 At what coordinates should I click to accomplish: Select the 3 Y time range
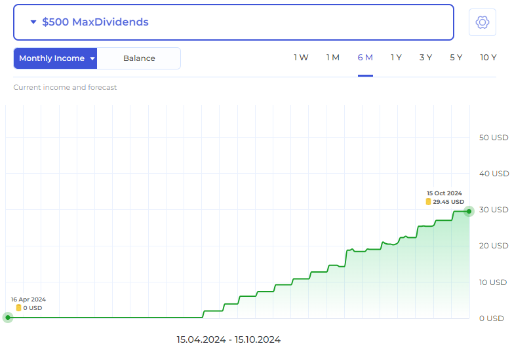click(x=426, y=58)
